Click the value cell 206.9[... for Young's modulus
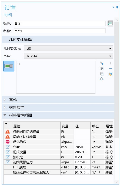The image size is (122, 187). click(x=82, y=152)
